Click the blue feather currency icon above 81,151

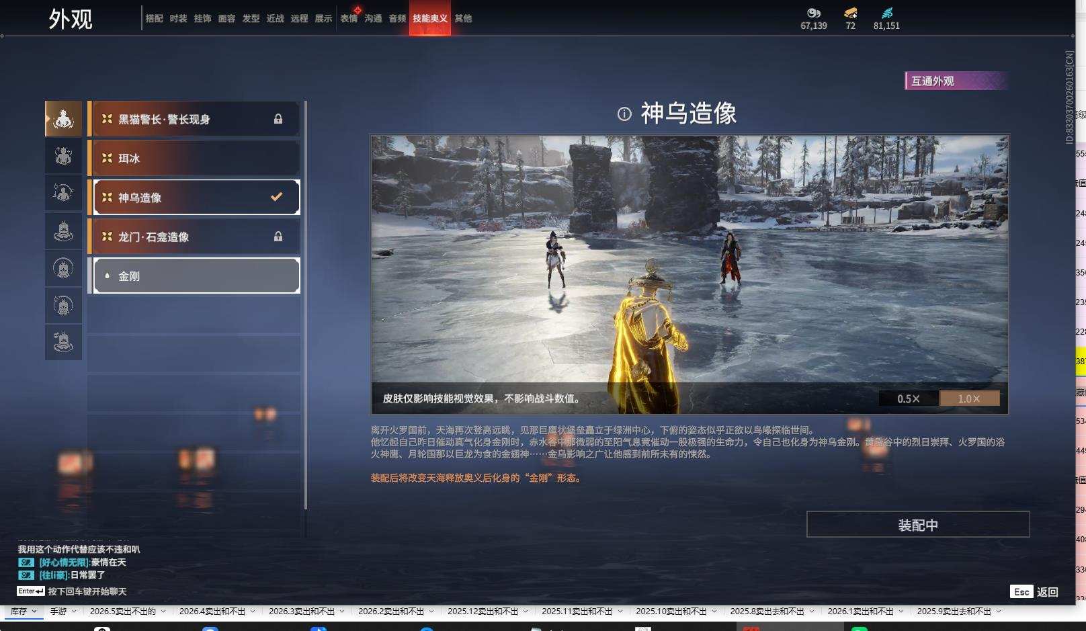pyautogui.click(x=887, y=13)
